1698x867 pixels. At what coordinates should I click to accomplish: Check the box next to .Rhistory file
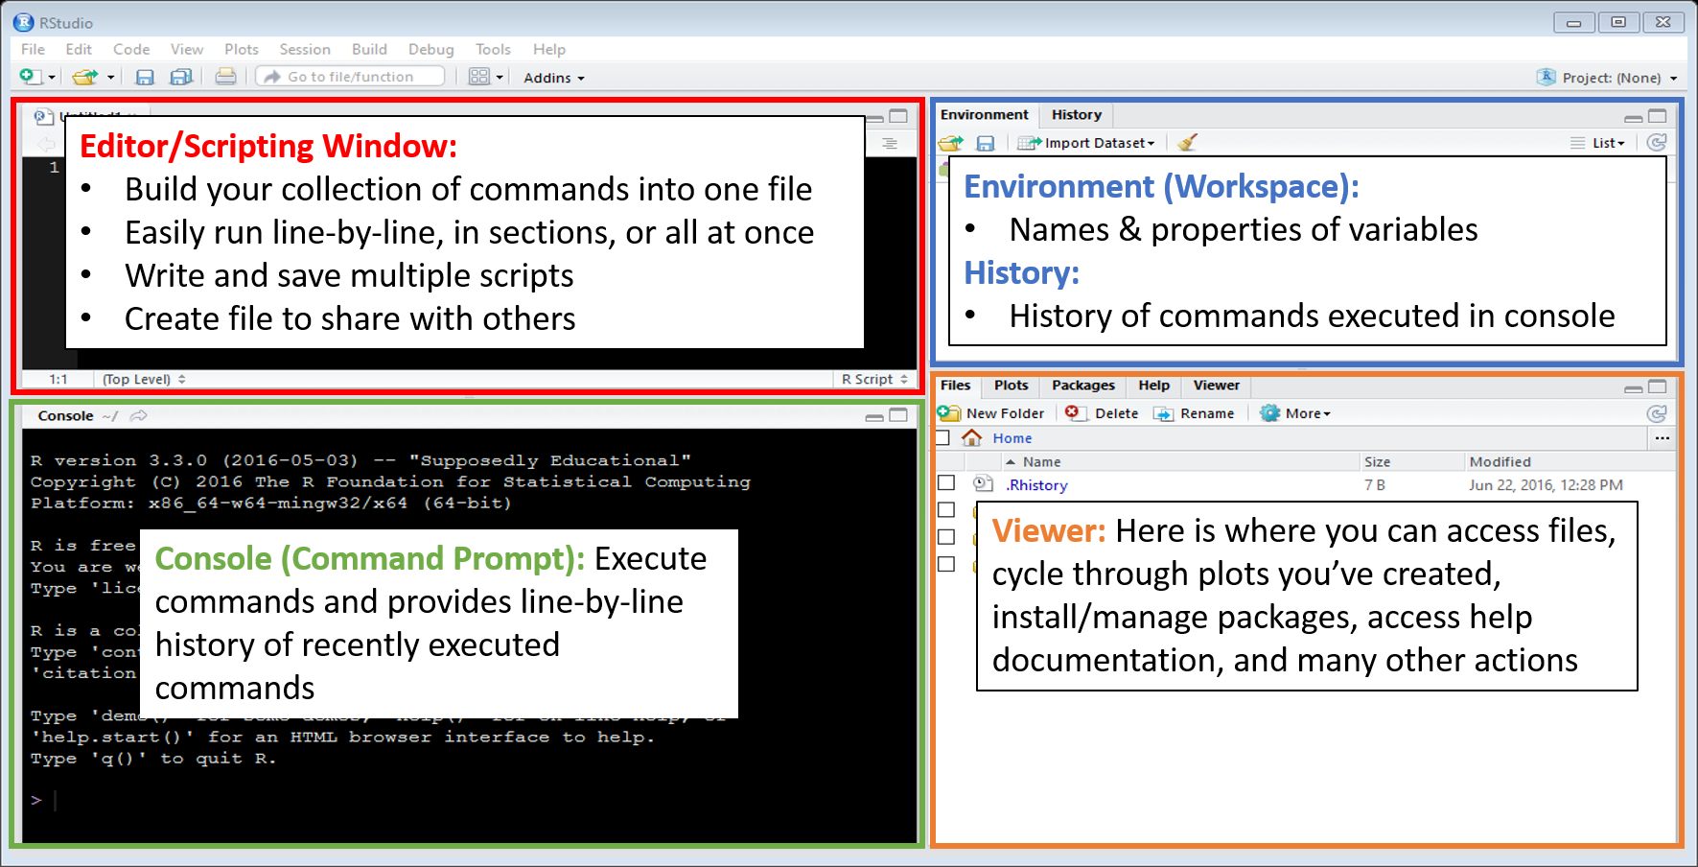pos(946,483)
